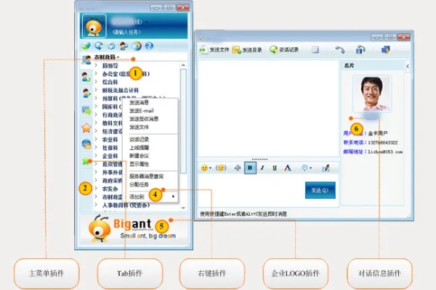Start a voice call with phone icon
This screenshot has width=436, height=290.
click(340, 50)
